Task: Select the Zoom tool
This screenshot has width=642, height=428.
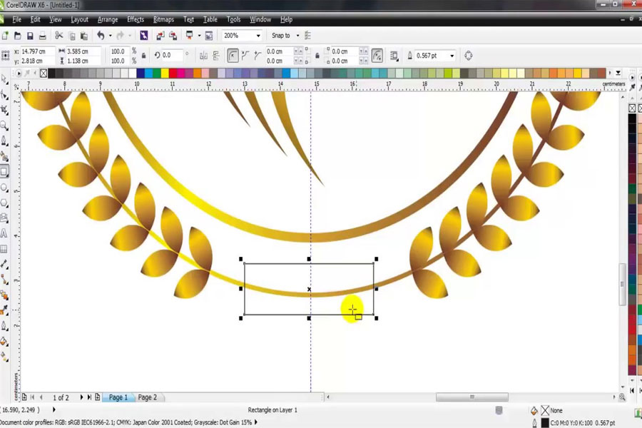Action: click(4, 126)
